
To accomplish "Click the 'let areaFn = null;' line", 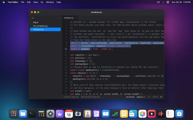I will [81, 91].
